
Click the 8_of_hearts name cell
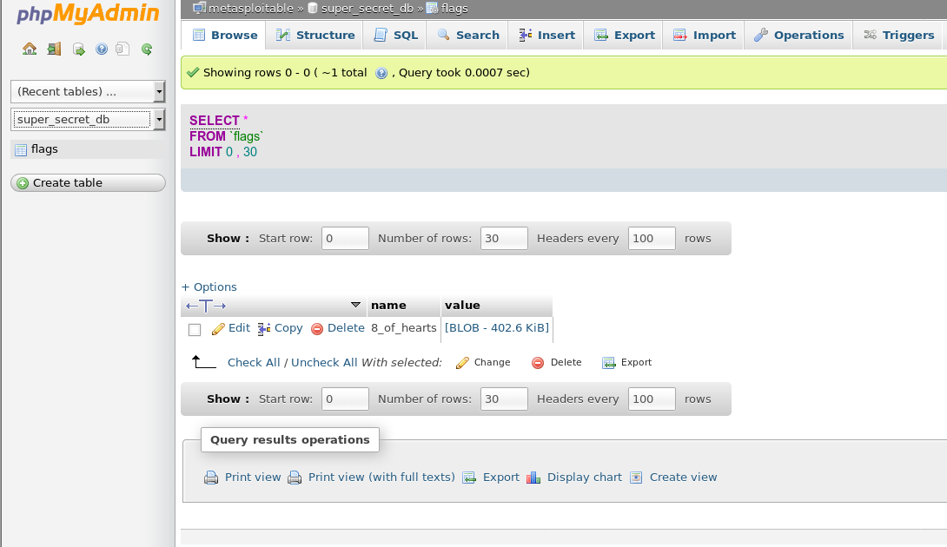[403, 328]
